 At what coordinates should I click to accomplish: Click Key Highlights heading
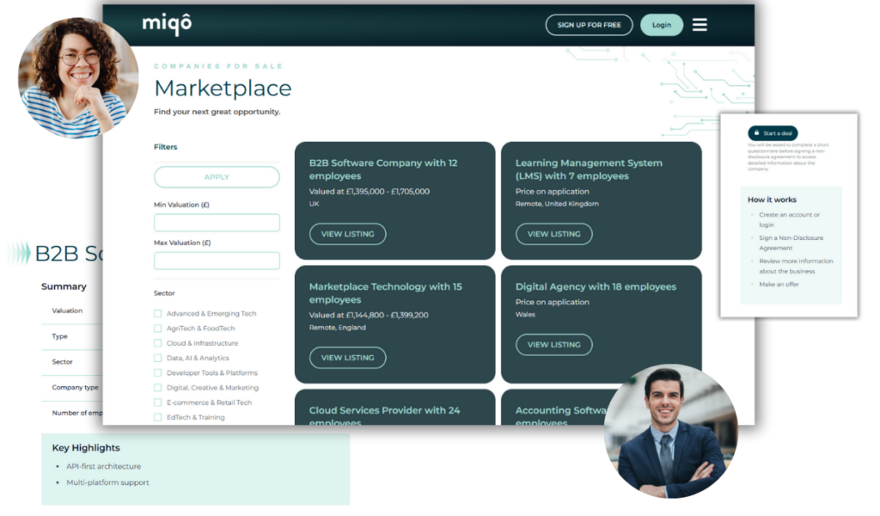coord(86,448)
